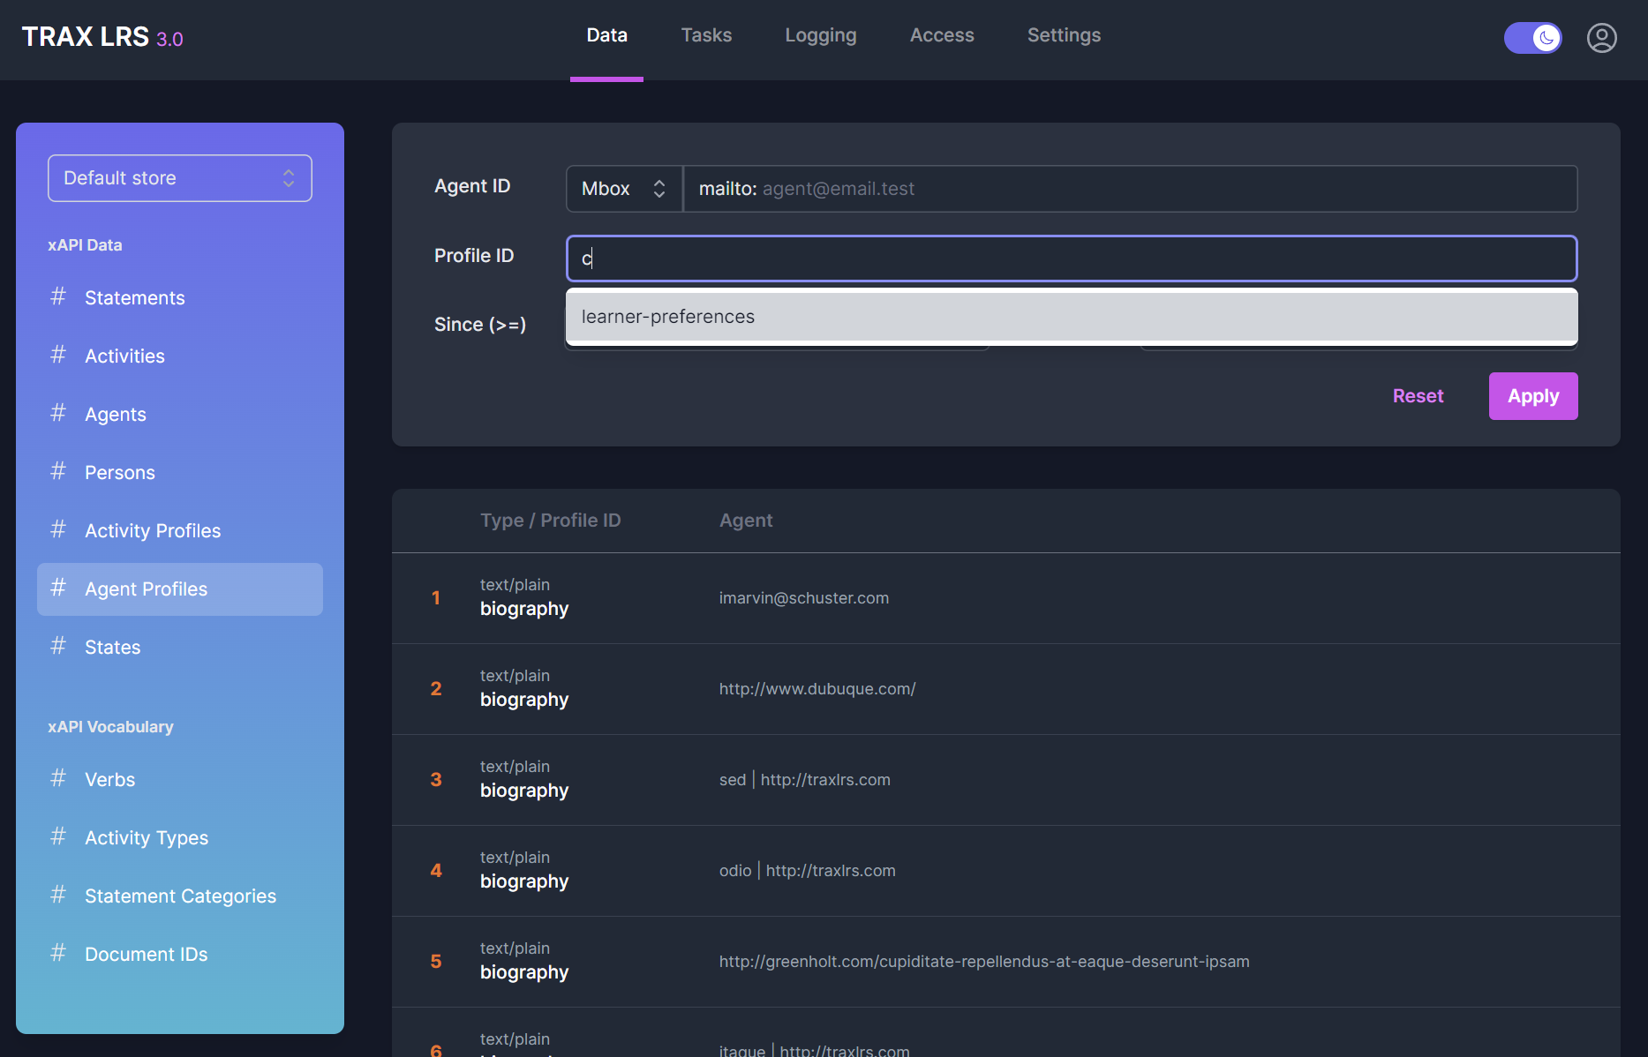
Task: Select learner-preferences autocomplete suggestion
Action: [1071, 317]
